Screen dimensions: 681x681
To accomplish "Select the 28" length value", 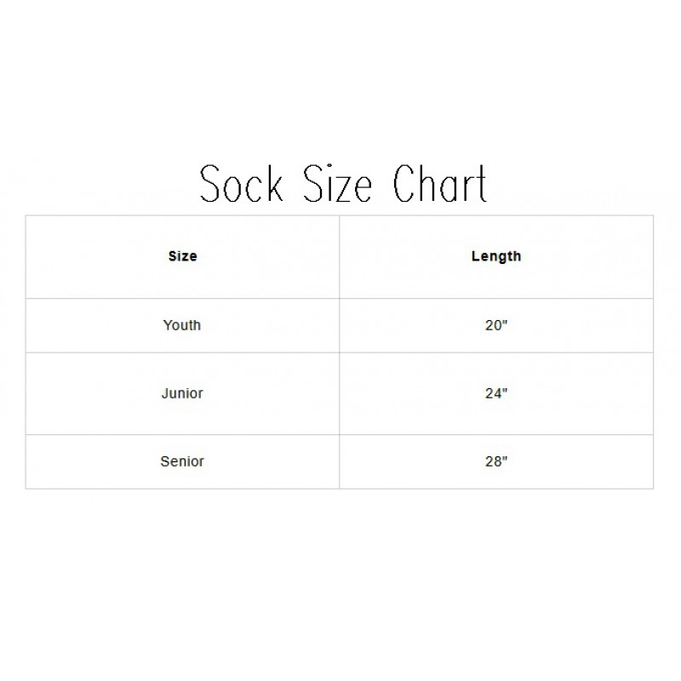I will (496, 461).
